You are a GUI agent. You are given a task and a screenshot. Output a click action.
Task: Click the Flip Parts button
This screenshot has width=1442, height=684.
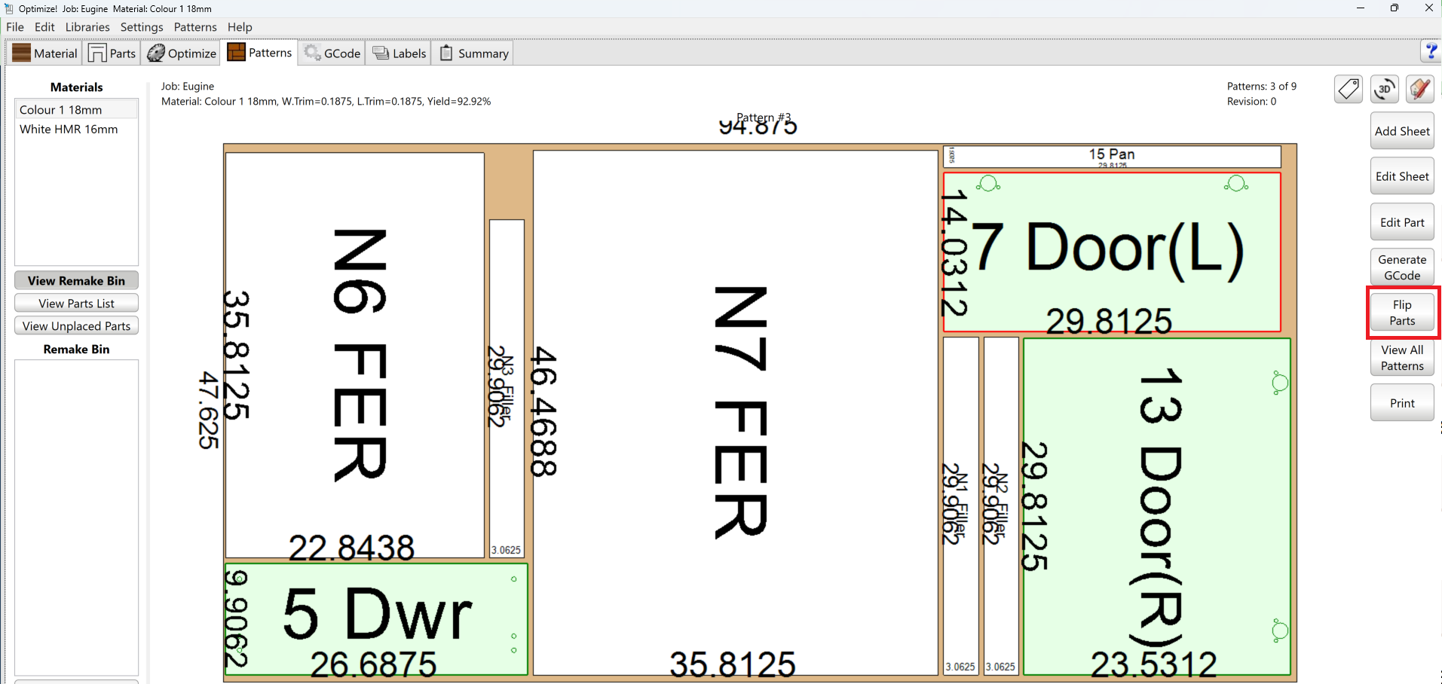(1402, 313)
